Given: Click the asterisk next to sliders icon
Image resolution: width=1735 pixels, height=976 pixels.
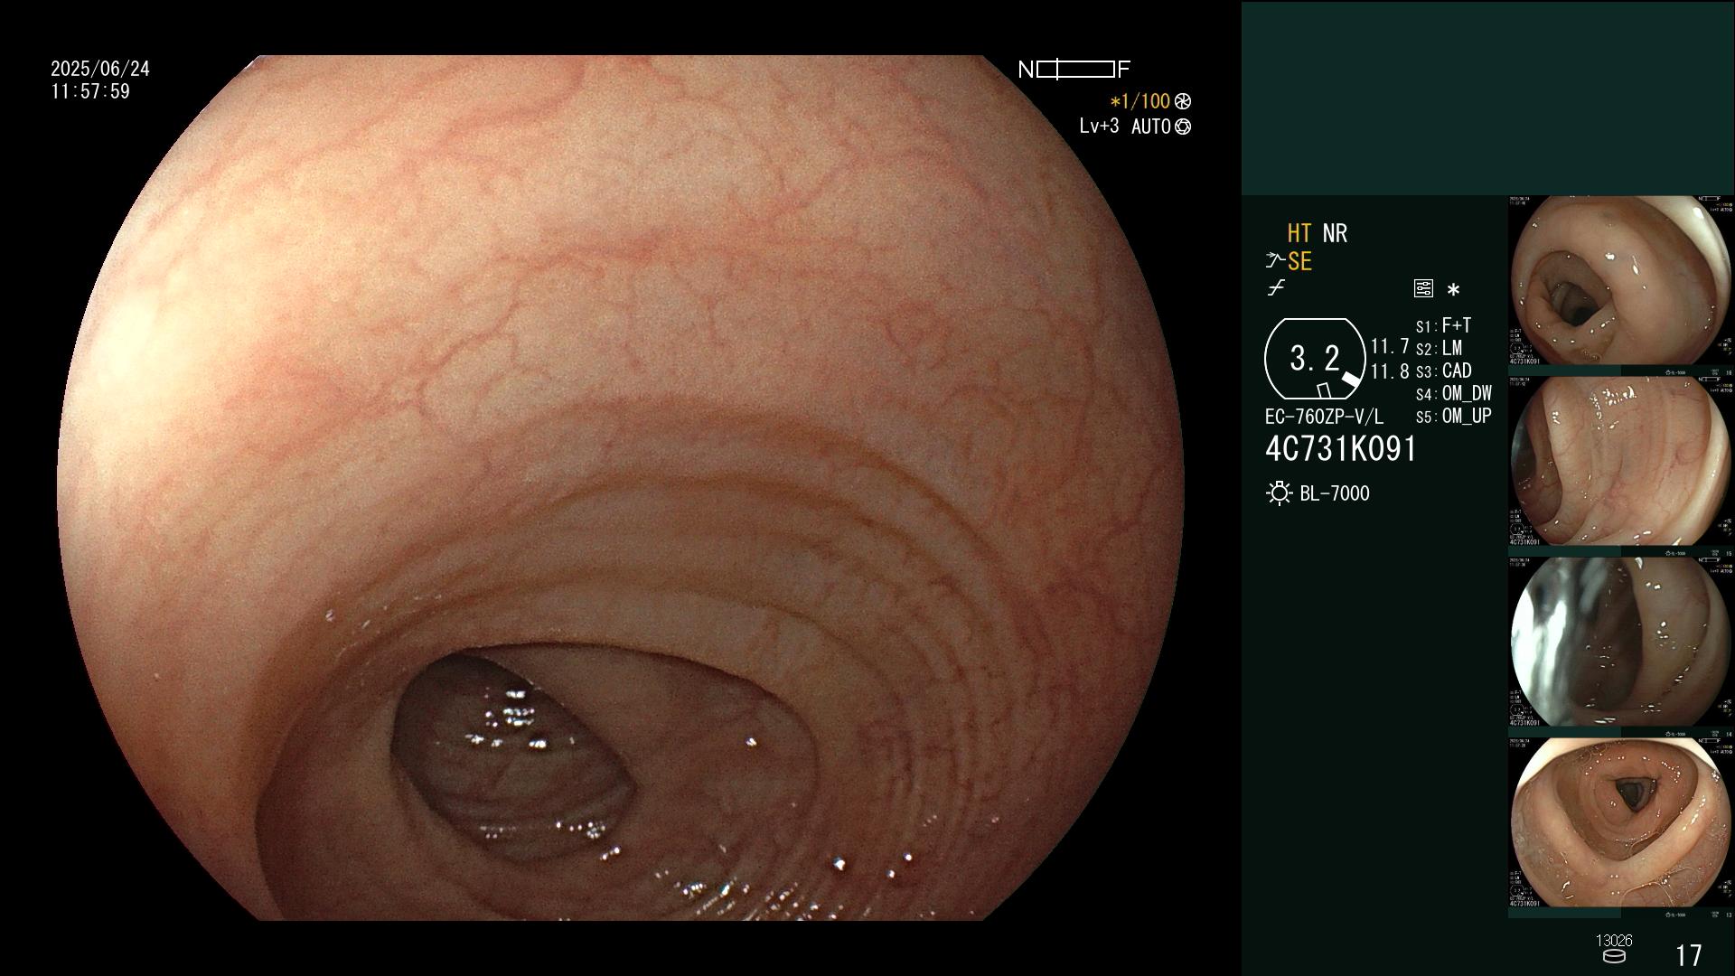Looking at the screenshot, I should tap(1453, 290).
